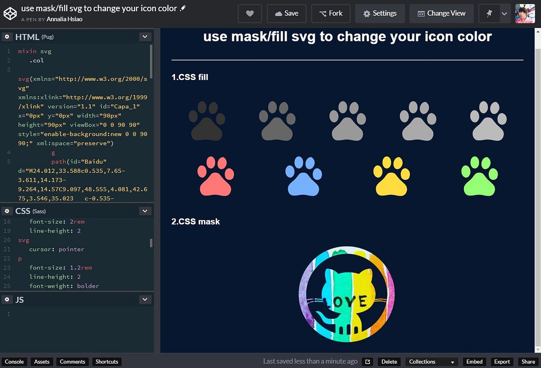Image resolution: width=541 pixels, height=368 pixels.
Task: Open the JS panel settings gear
Action: (x=6, y=299)
